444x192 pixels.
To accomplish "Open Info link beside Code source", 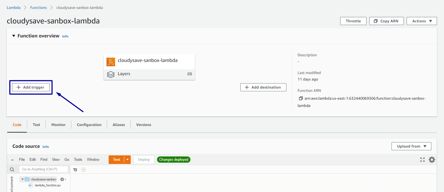I will coord(46,147).
